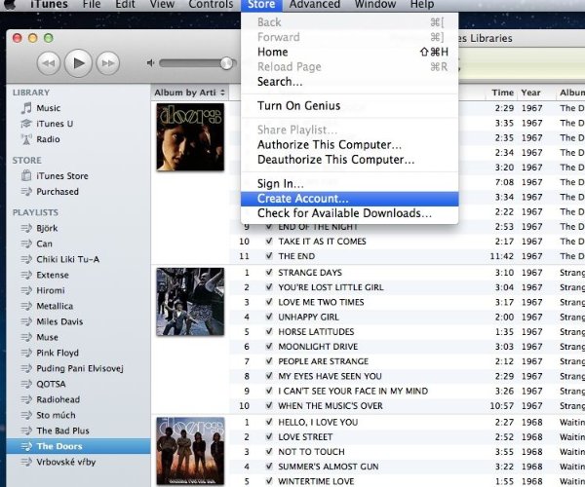585x487 pixels.
Task: Select the Metallica playlist icon
Action: point(27,306)
